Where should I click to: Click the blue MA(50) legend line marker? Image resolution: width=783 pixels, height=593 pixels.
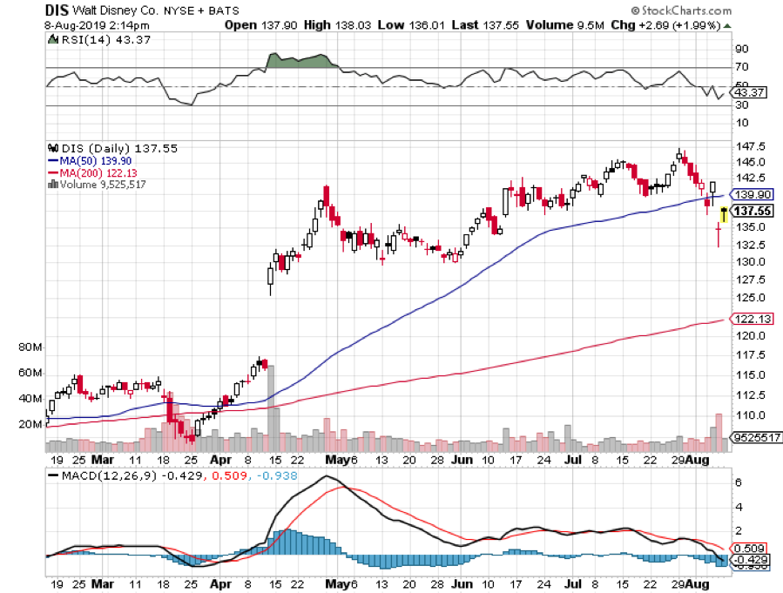pyautogui.click(x=52, y=161)
